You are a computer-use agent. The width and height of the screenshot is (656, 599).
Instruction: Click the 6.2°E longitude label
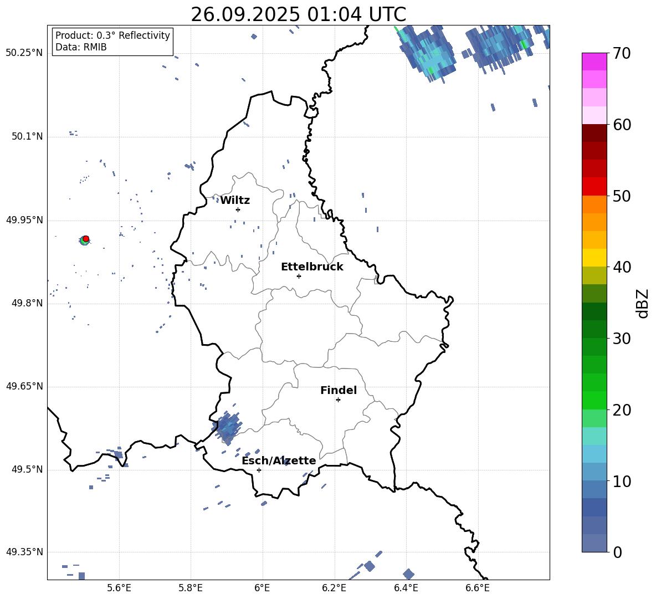[334, 588]
